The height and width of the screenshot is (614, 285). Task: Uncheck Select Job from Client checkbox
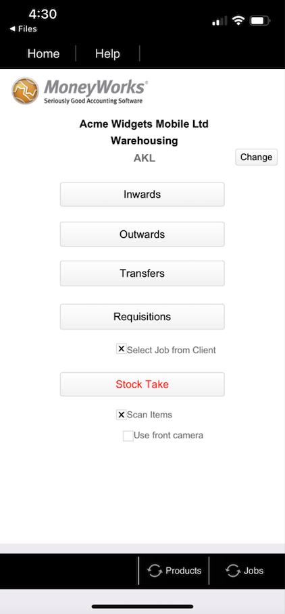(x=122, y=349)
